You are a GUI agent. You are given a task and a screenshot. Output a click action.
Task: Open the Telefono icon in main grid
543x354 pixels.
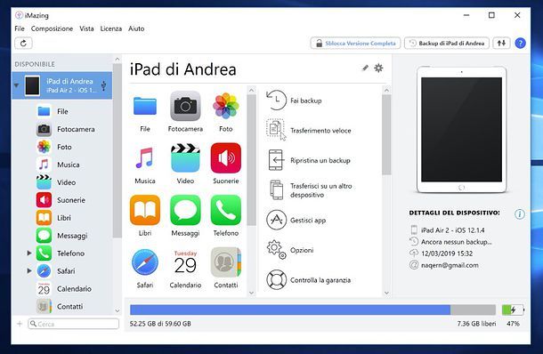coord(226,210)
